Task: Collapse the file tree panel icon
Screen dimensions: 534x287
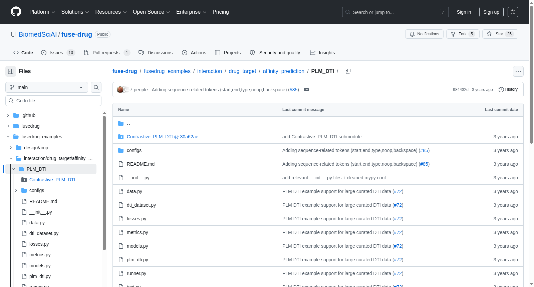Action: pyautogui.click(x=11, y=71)
